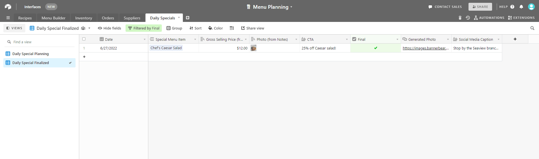Toggle the select-all rows checkbox
This screenshot has width=539, height=159.
[x=84, y=39]
